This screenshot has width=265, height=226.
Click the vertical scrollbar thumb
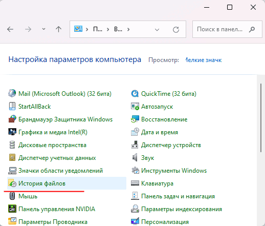tap(261, 118)
